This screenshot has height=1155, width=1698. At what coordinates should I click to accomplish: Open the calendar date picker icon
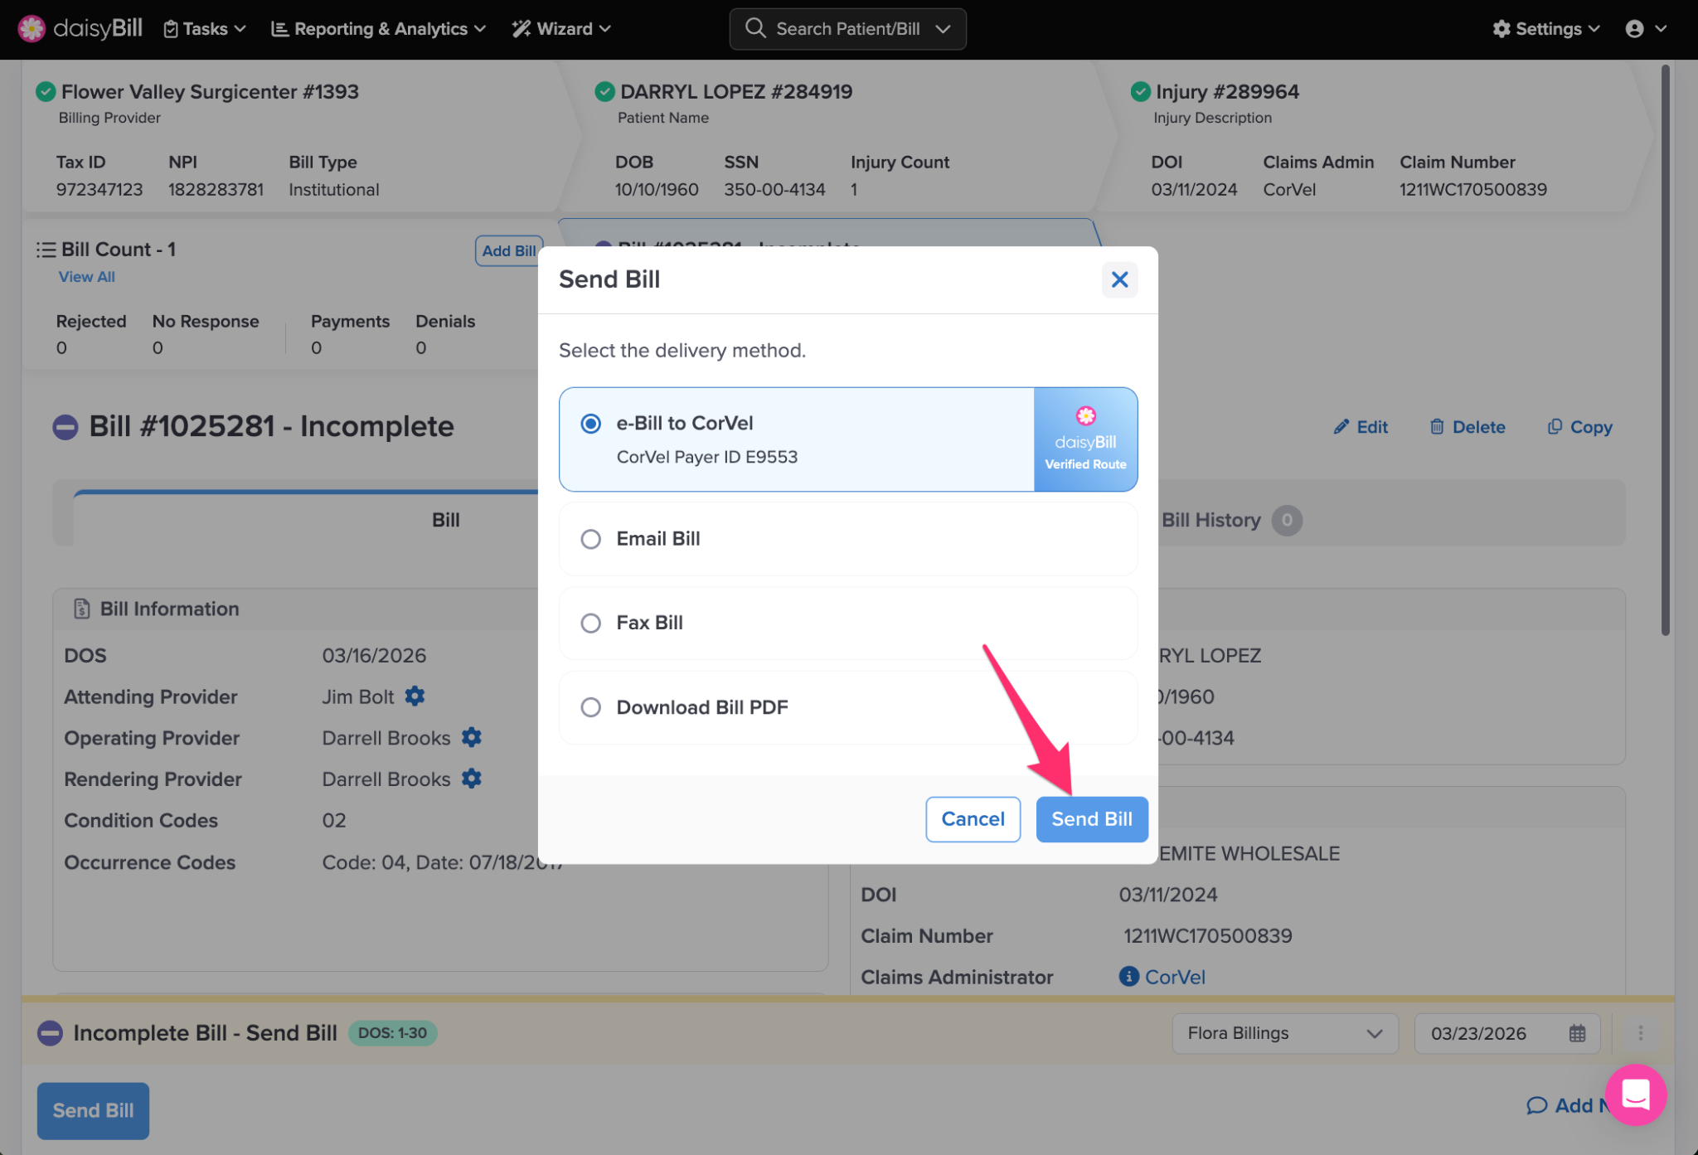1577,1033
